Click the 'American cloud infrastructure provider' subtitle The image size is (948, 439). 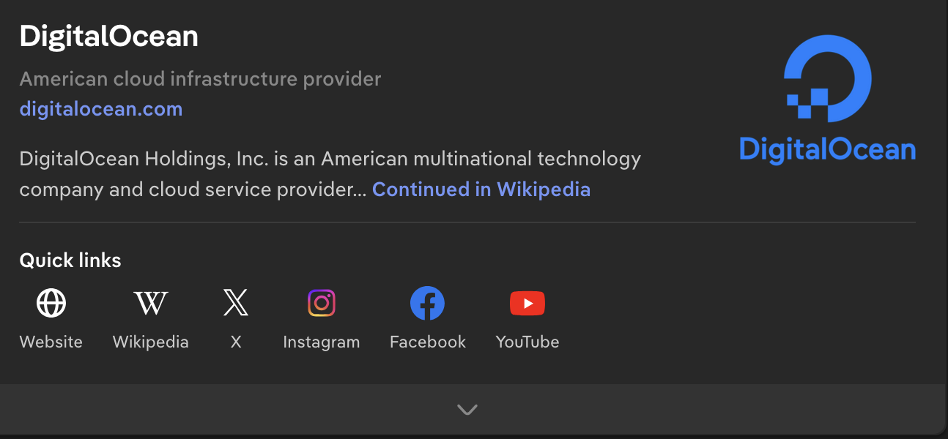coord(201,79)
